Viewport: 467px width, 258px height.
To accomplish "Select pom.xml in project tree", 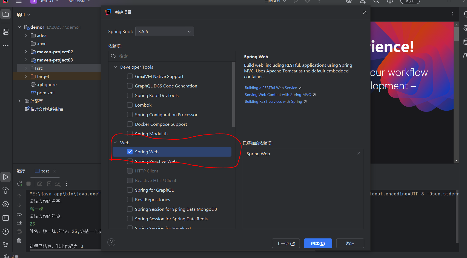I will click(x=42, y=93).
